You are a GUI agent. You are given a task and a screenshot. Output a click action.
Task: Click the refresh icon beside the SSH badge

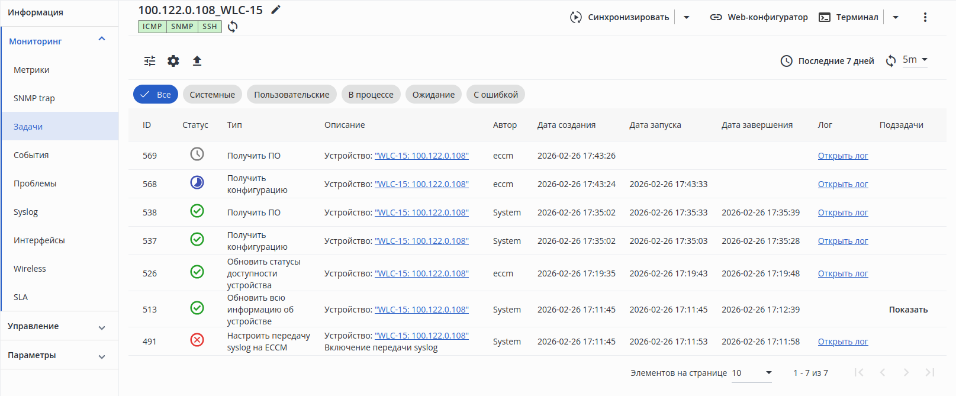tap(233, 27)
